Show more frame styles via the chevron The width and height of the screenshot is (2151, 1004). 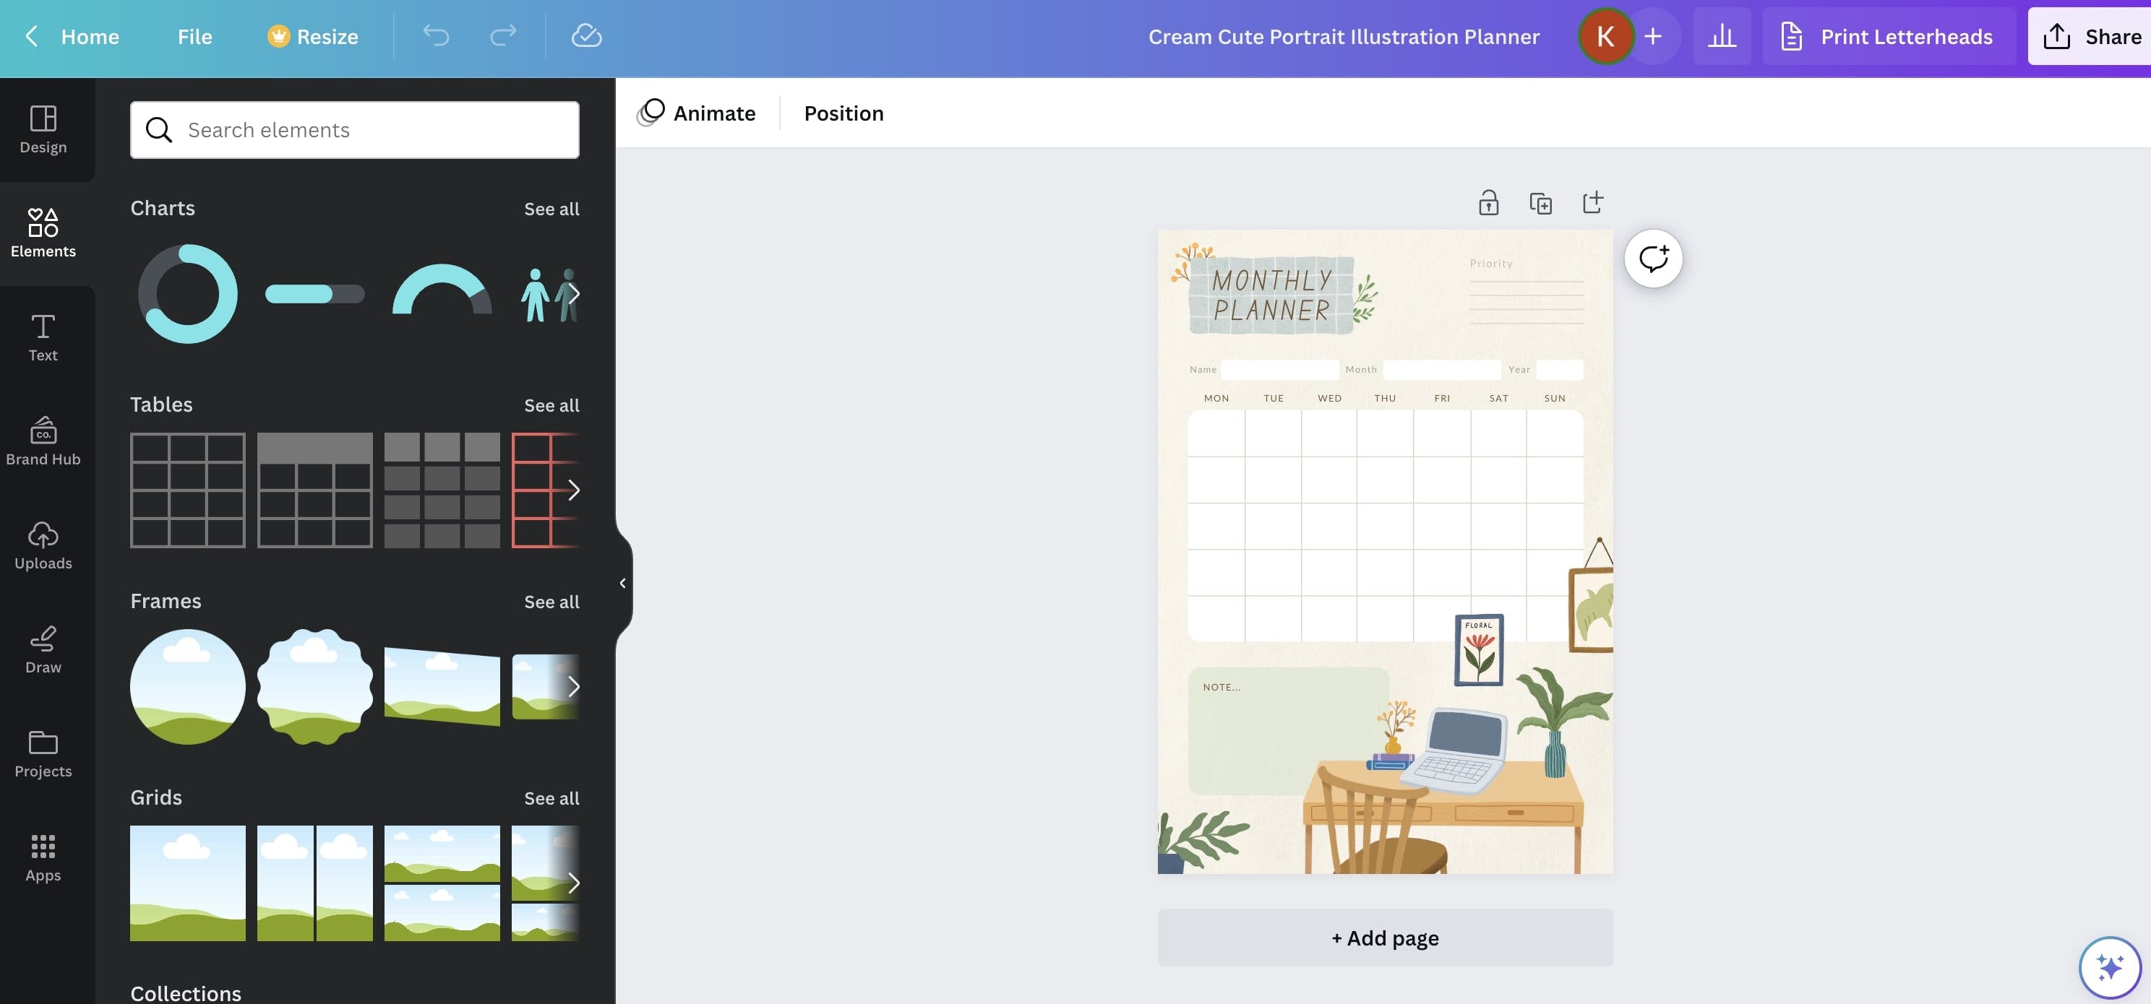coord(575,687)
